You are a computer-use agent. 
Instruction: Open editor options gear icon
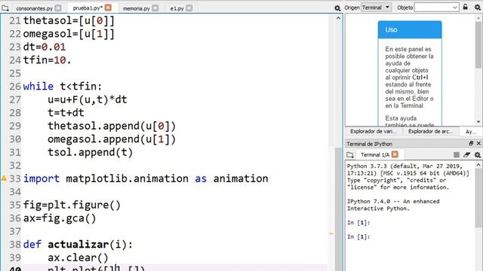pos(337,8)
